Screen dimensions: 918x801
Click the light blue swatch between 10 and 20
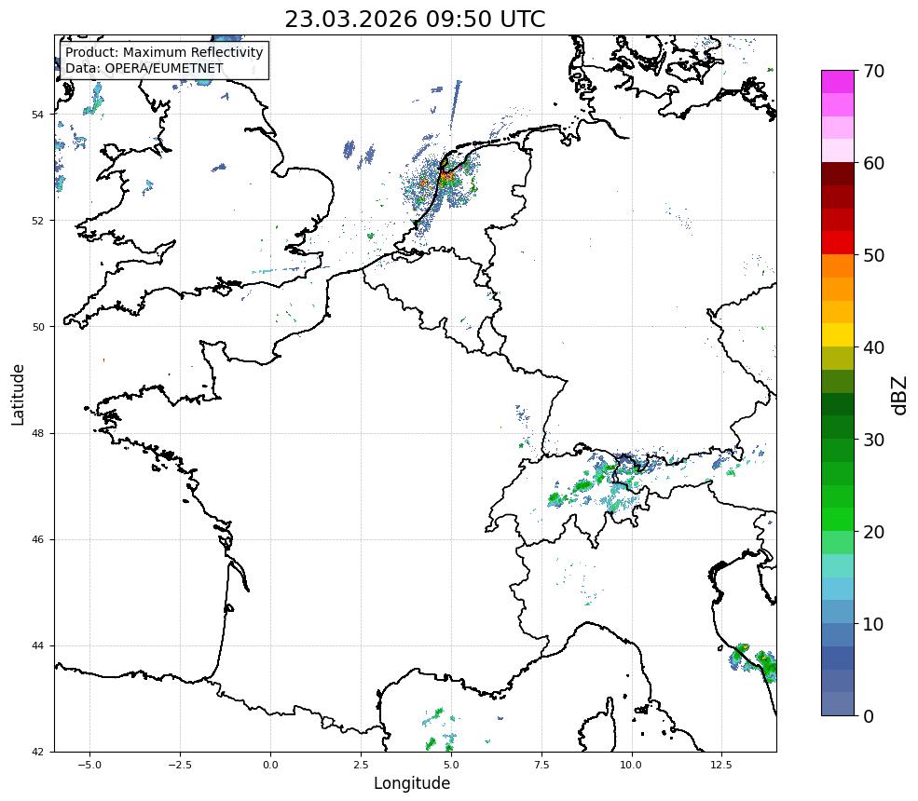(838, 589)
